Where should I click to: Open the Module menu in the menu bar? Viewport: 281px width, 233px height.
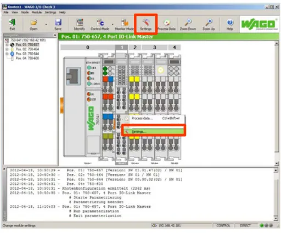click(x=37, y=13)
